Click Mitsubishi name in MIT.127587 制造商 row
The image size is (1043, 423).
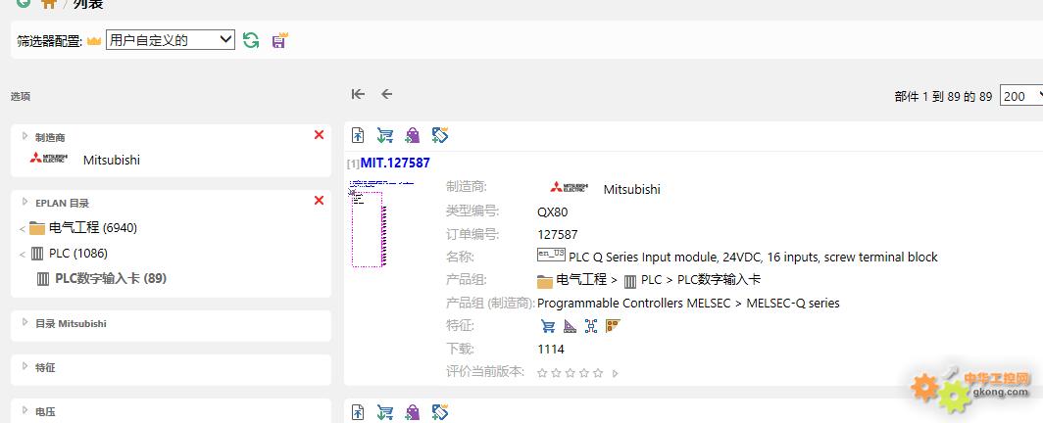click(x=632, y=189)
